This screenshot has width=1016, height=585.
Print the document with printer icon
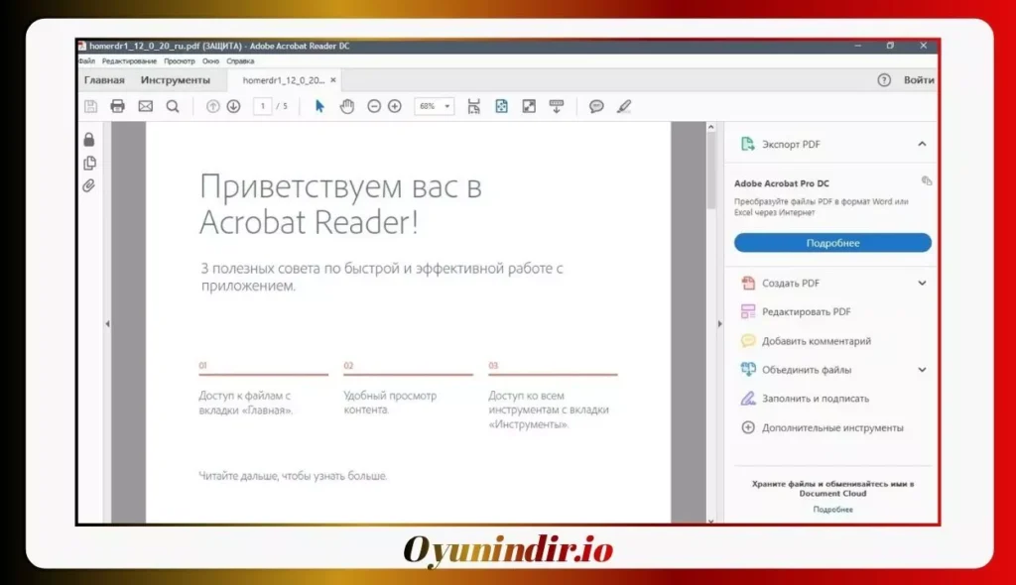[x=117, y=106]
